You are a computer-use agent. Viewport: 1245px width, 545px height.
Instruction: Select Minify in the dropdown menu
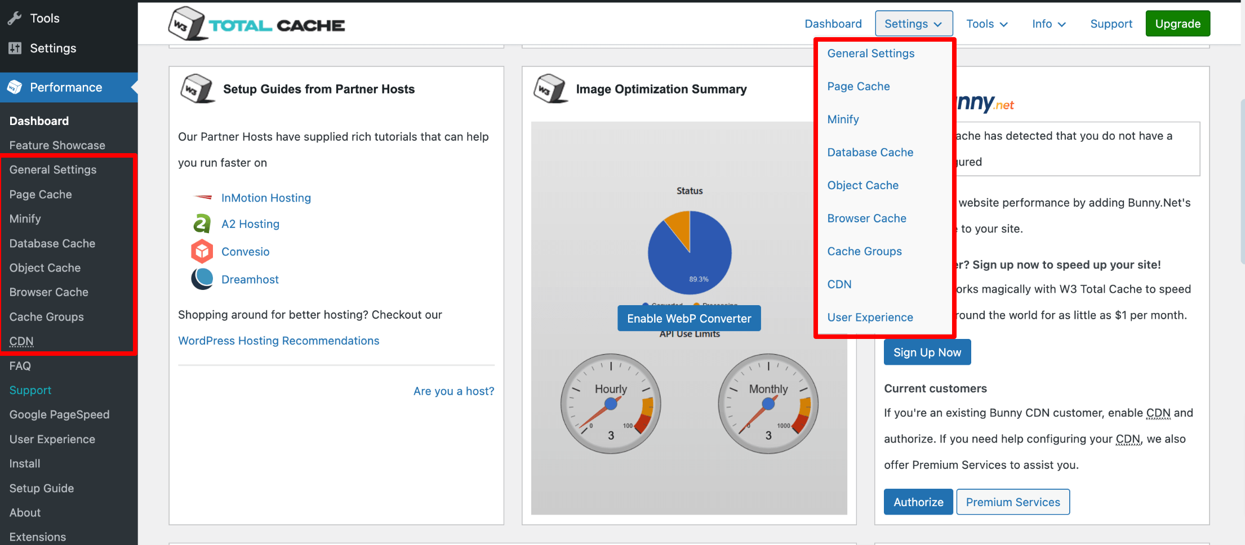click(843, 119)
